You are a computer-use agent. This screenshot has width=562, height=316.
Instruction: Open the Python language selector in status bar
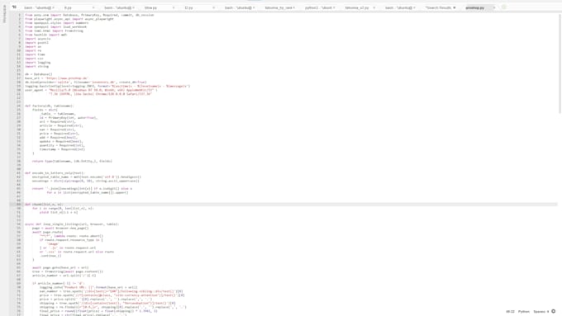tap(524, 312)
